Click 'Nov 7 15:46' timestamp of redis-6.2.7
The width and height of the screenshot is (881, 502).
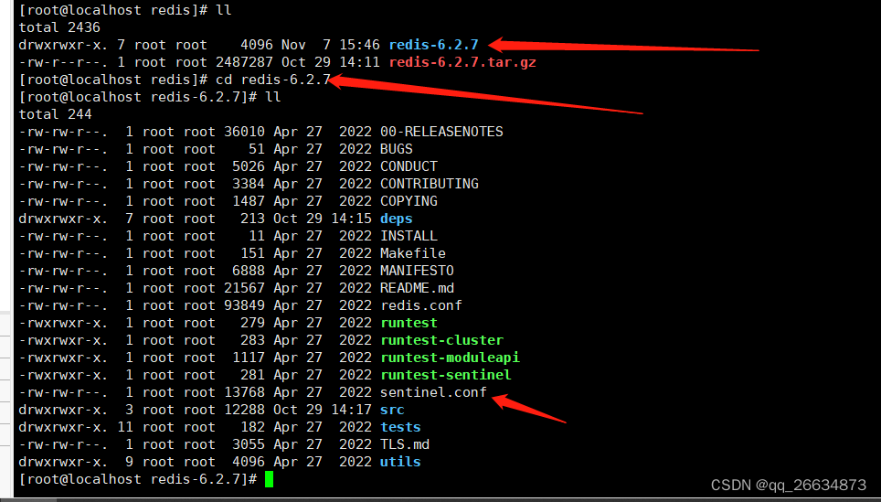tap(331, 45)
